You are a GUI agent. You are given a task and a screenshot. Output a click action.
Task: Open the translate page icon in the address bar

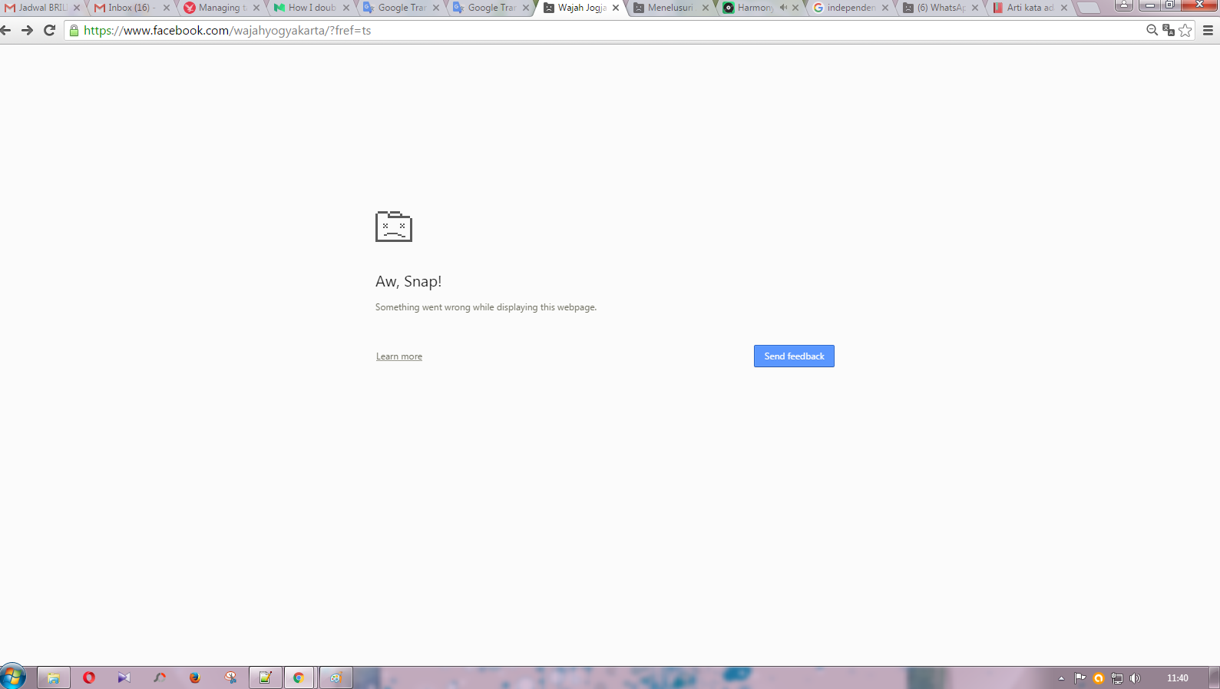point(1169,31)
